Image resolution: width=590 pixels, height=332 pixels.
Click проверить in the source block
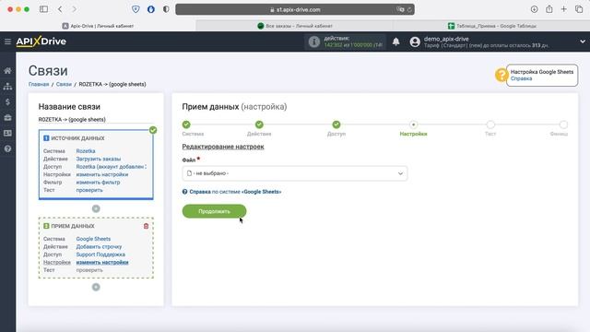[x=89, y=190]
